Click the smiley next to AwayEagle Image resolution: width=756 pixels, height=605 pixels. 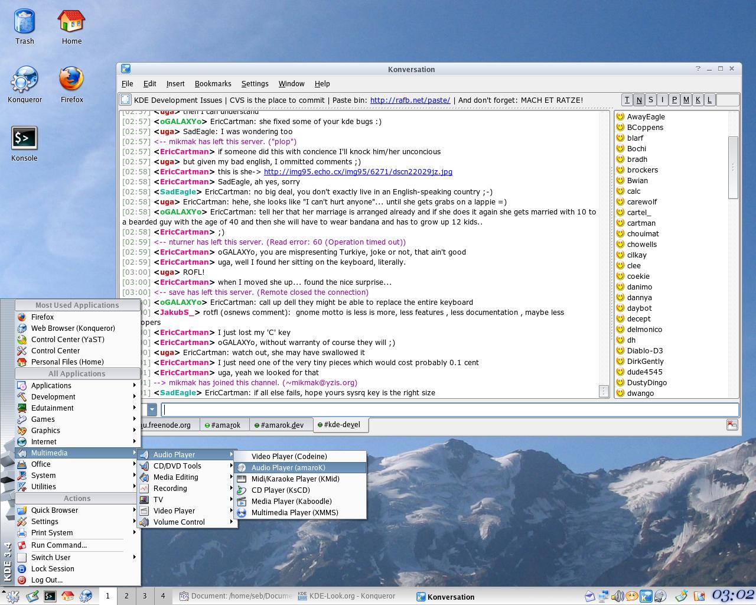click(x=620, y=116)
